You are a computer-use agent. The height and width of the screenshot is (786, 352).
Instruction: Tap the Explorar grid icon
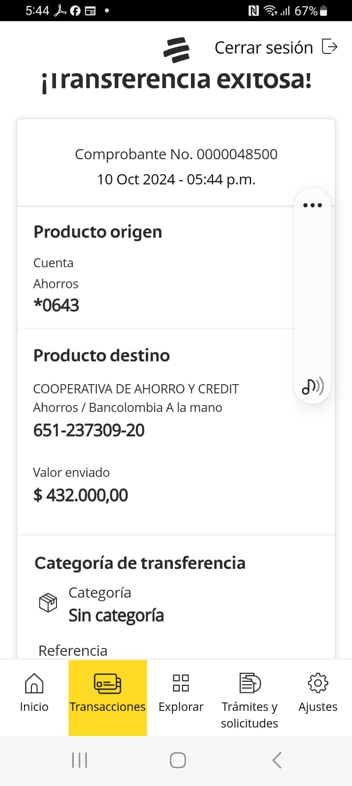coord(181,683)
